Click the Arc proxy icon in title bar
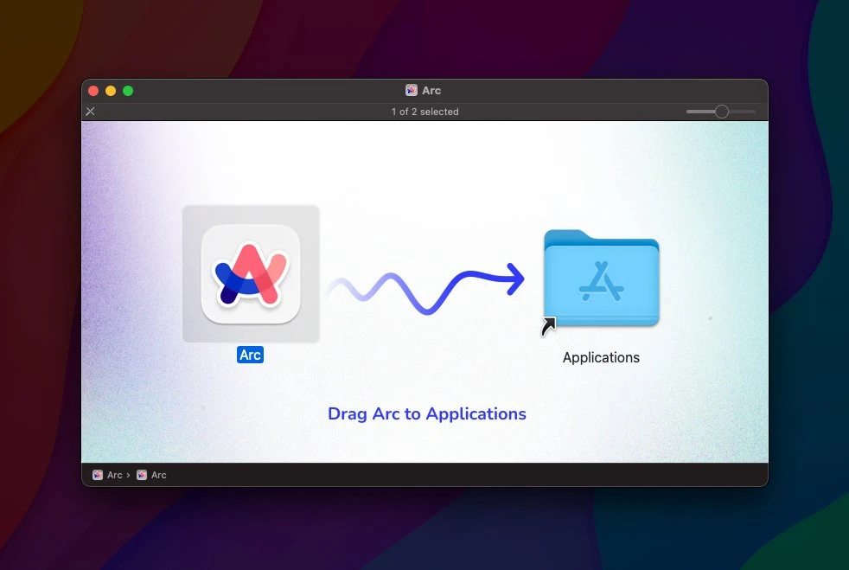This screenshot has height=570, width=849. click(x=412, y=91)
